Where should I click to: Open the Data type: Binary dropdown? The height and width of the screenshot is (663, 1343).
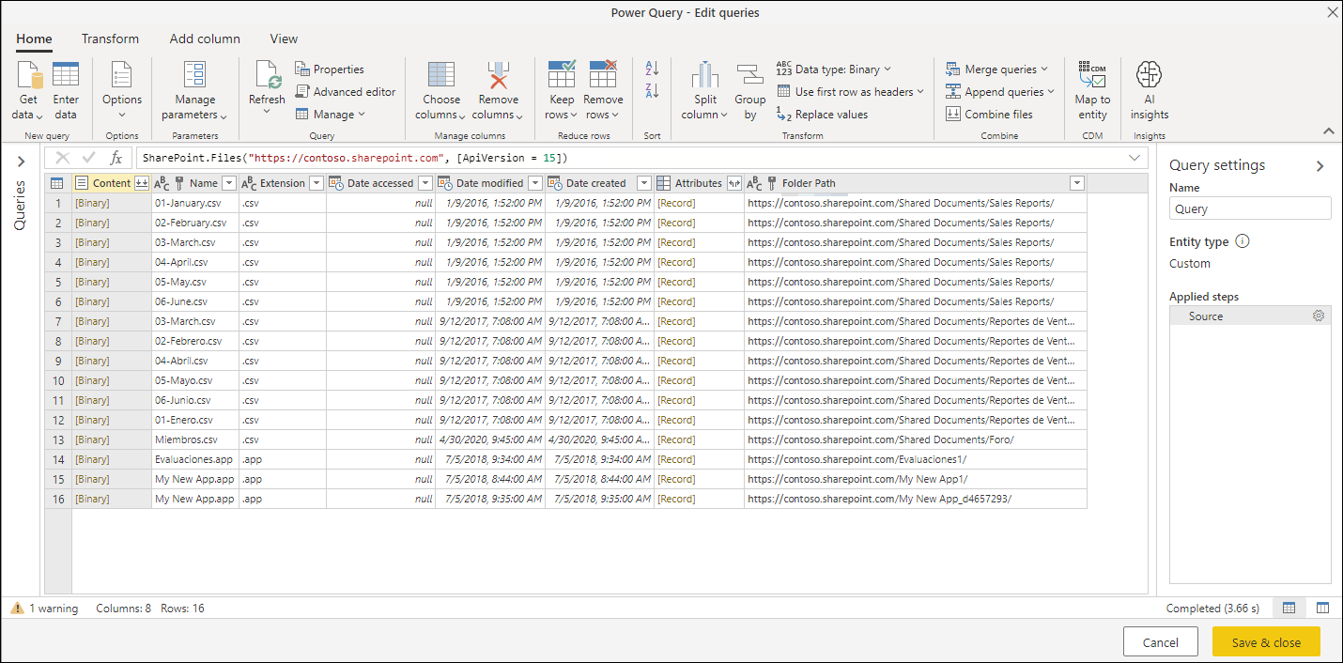(x=834, y=69)
